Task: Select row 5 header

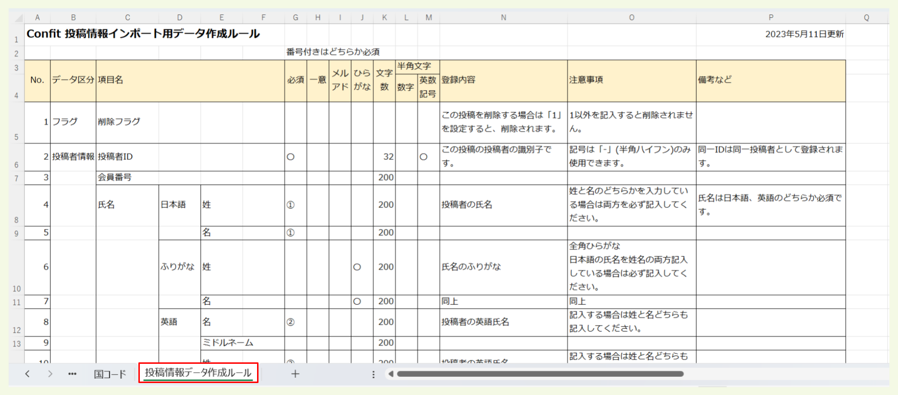Action: tap(16, 123)
